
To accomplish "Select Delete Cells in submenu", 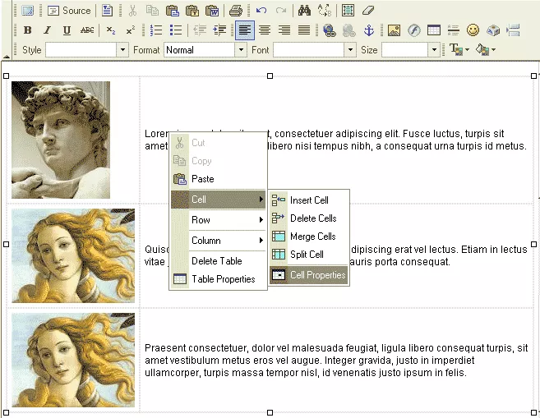I will 308,218.
